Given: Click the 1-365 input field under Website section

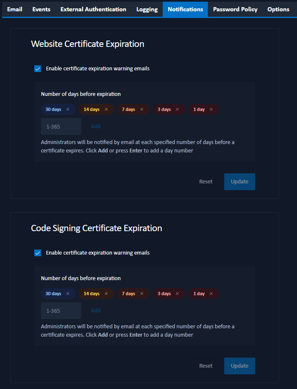Looking at the screenshot, I should click(61, 126).
